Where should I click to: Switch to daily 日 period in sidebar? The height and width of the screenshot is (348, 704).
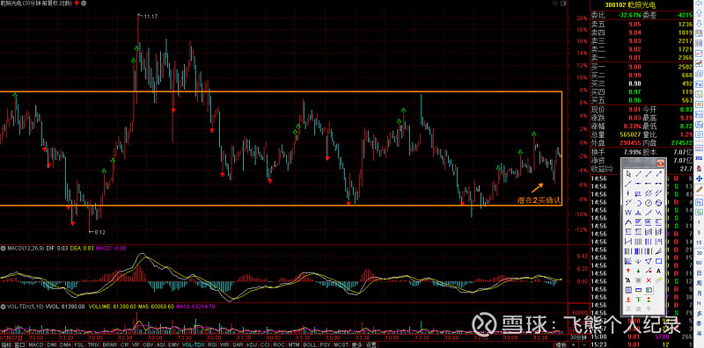click(699, 272)
